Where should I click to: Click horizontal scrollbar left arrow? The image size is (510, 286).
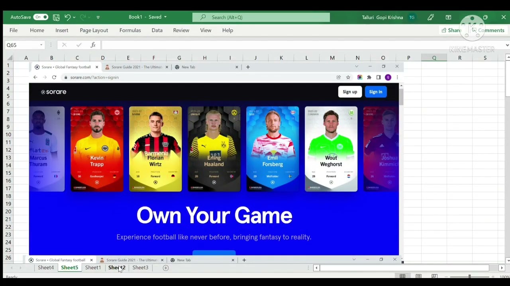click(316, 268)
